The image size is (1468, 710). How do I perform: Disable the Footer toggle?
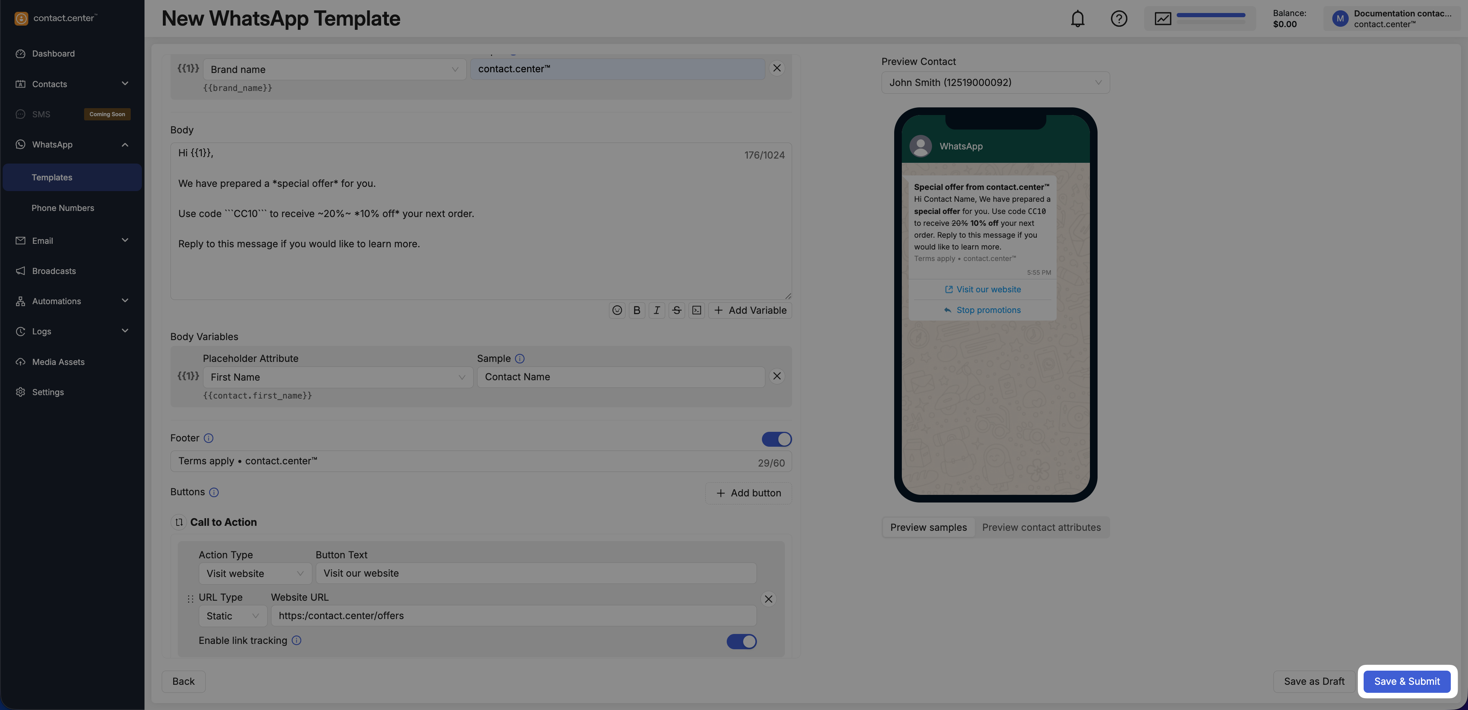[x=776, y=439]
